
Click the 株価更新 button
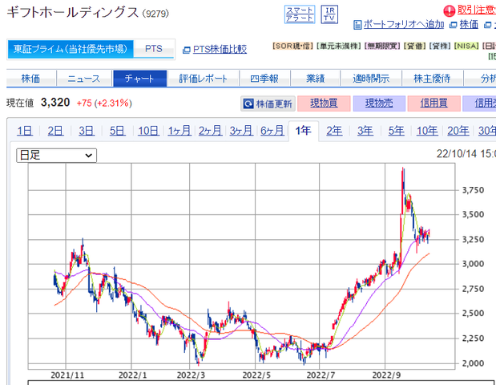[268, 103]
